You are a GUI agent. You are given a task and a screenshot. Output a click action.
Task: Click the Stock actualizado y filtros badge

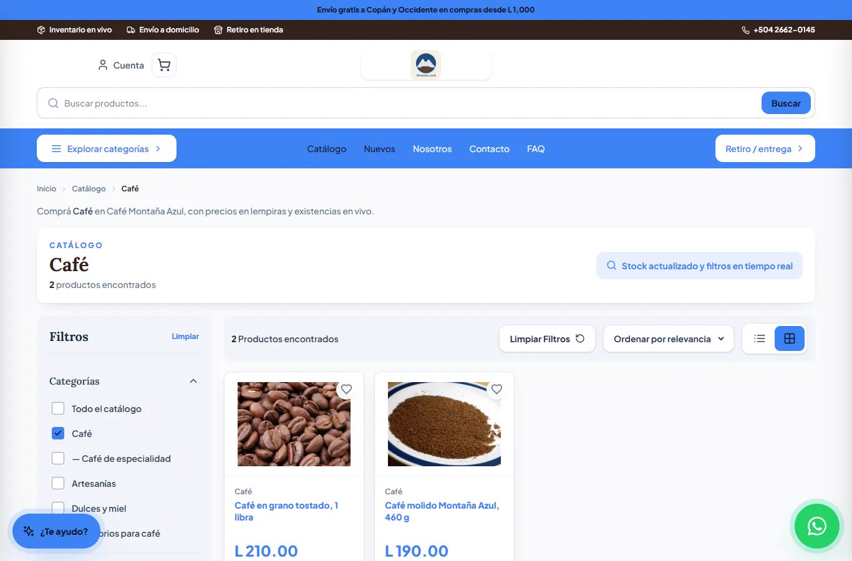(699, 266)
